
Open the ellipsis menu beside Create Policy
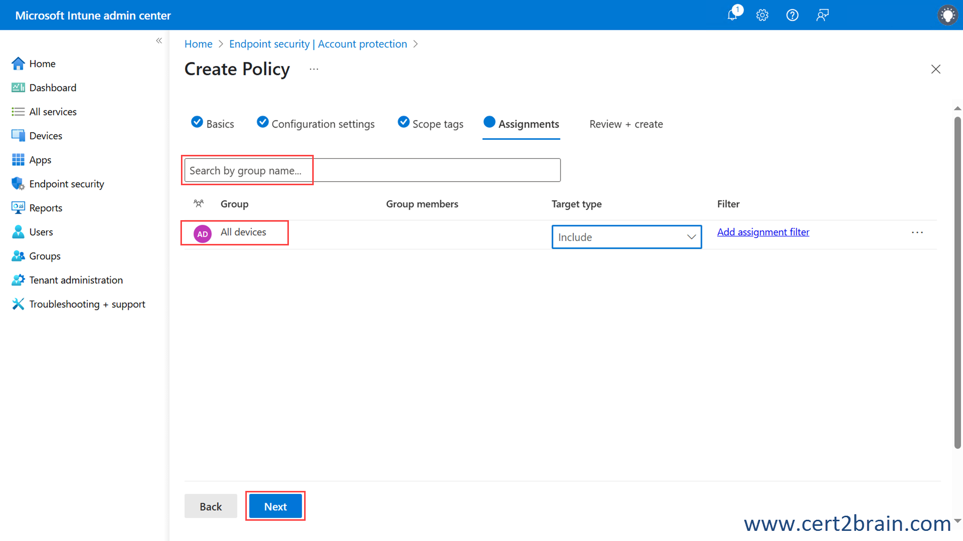coord(314,69)
